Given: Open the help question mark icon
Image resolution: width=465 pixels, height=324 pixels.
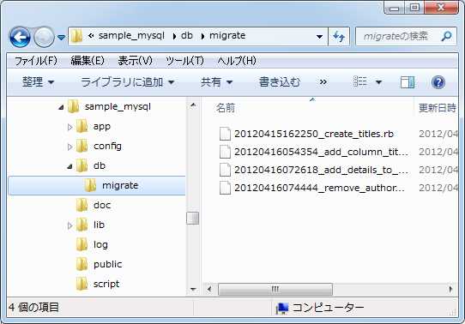Looking at the screenshot, I should (438, 82).
